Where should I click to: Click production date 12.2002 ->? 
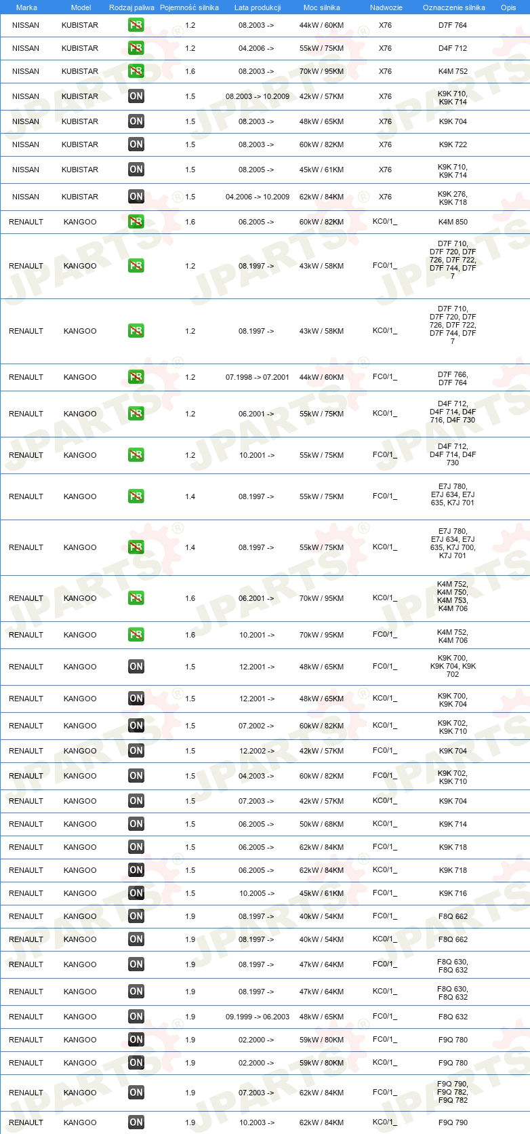257,751
